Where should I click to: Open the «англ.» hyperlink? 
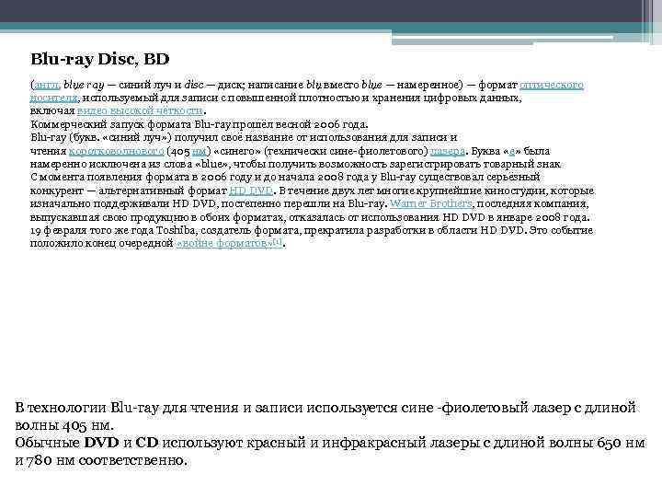click(x=47, y=85)
